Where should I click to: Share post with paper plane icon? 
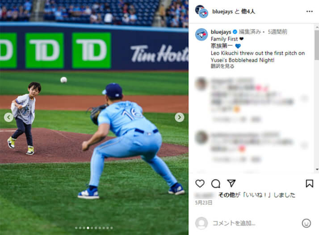(231, 183)
